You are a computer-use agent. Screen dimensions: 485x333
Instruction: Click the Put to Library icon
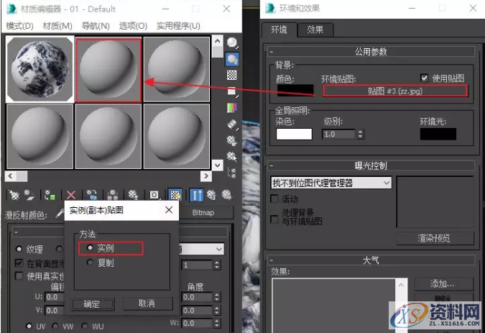[133, 195]
